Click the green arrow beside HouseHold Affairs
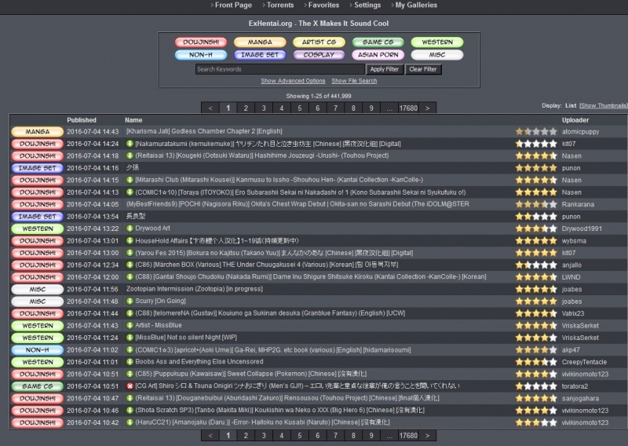 [x=130, y=241]
